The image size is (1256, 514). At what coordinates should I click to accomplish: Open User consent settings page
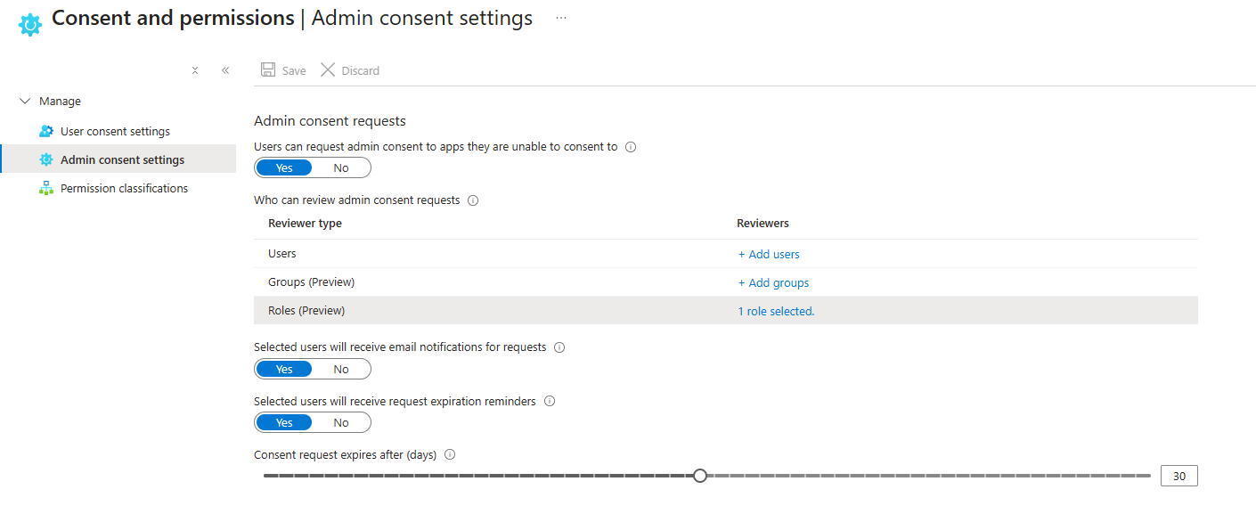(115, 130)
